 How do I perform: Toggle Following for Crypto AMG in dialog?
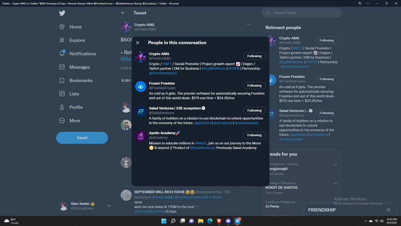pos(254,56)
